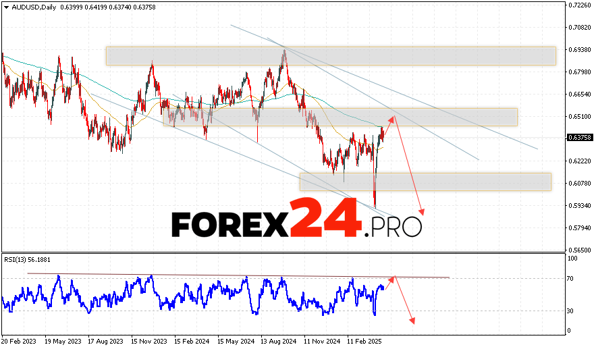The width and height of the screenshot is (596, 349).
Task: Open the dropdown arrow beside AUDUSD,Daily
Action: [5, 6]
